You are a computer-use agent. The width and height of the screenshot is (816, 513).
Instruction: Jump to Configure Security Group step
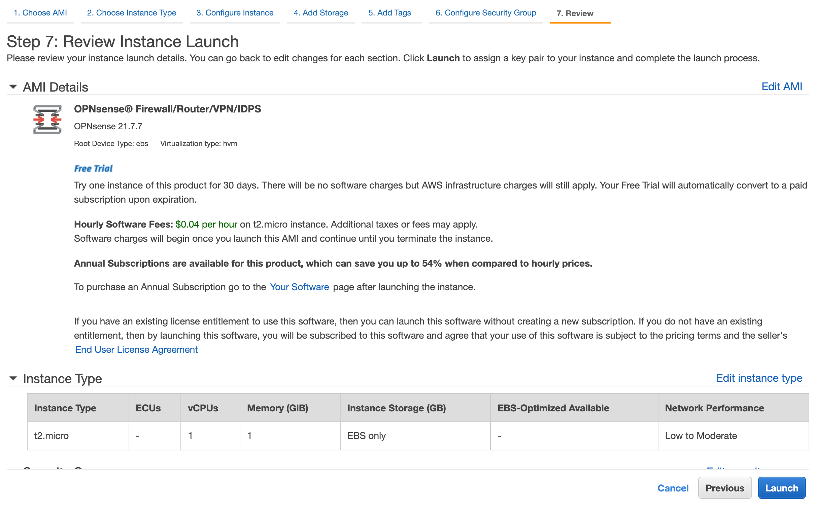pos(485,13)
